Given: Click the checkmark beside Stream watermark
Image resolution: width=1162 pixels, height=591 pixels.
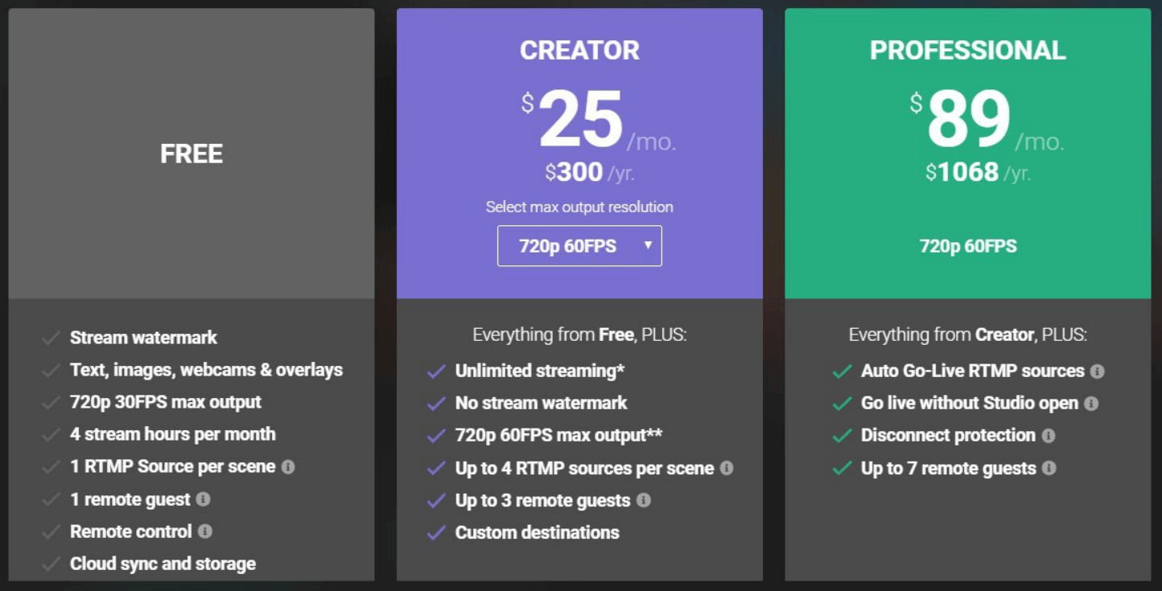Looking at the screenshot, I should (51, 339).
